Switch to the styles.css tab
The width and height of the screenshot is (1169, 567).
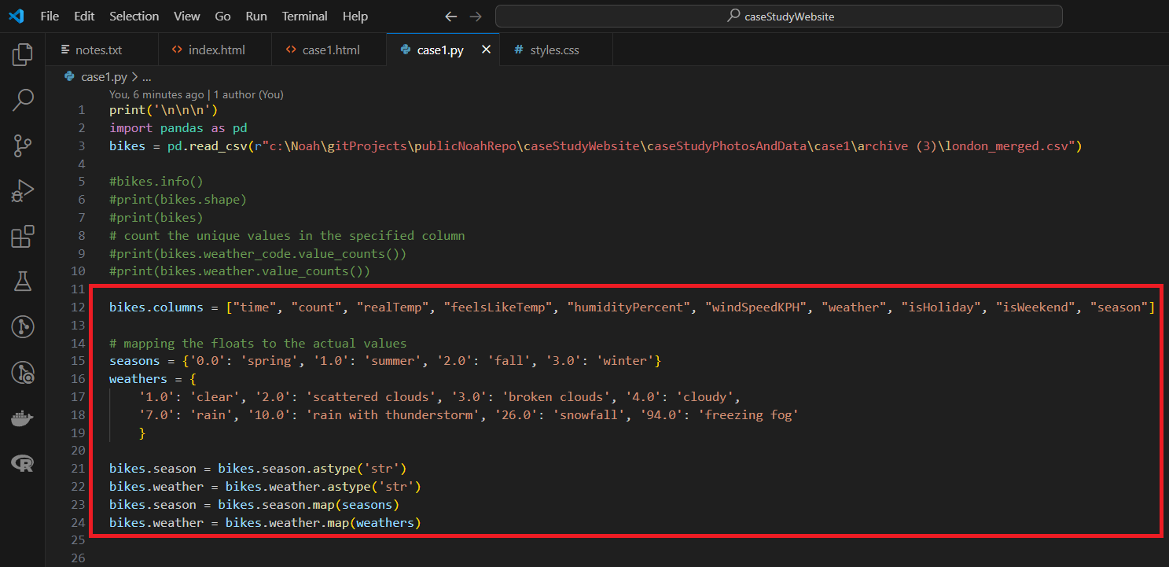pos(554,50)
